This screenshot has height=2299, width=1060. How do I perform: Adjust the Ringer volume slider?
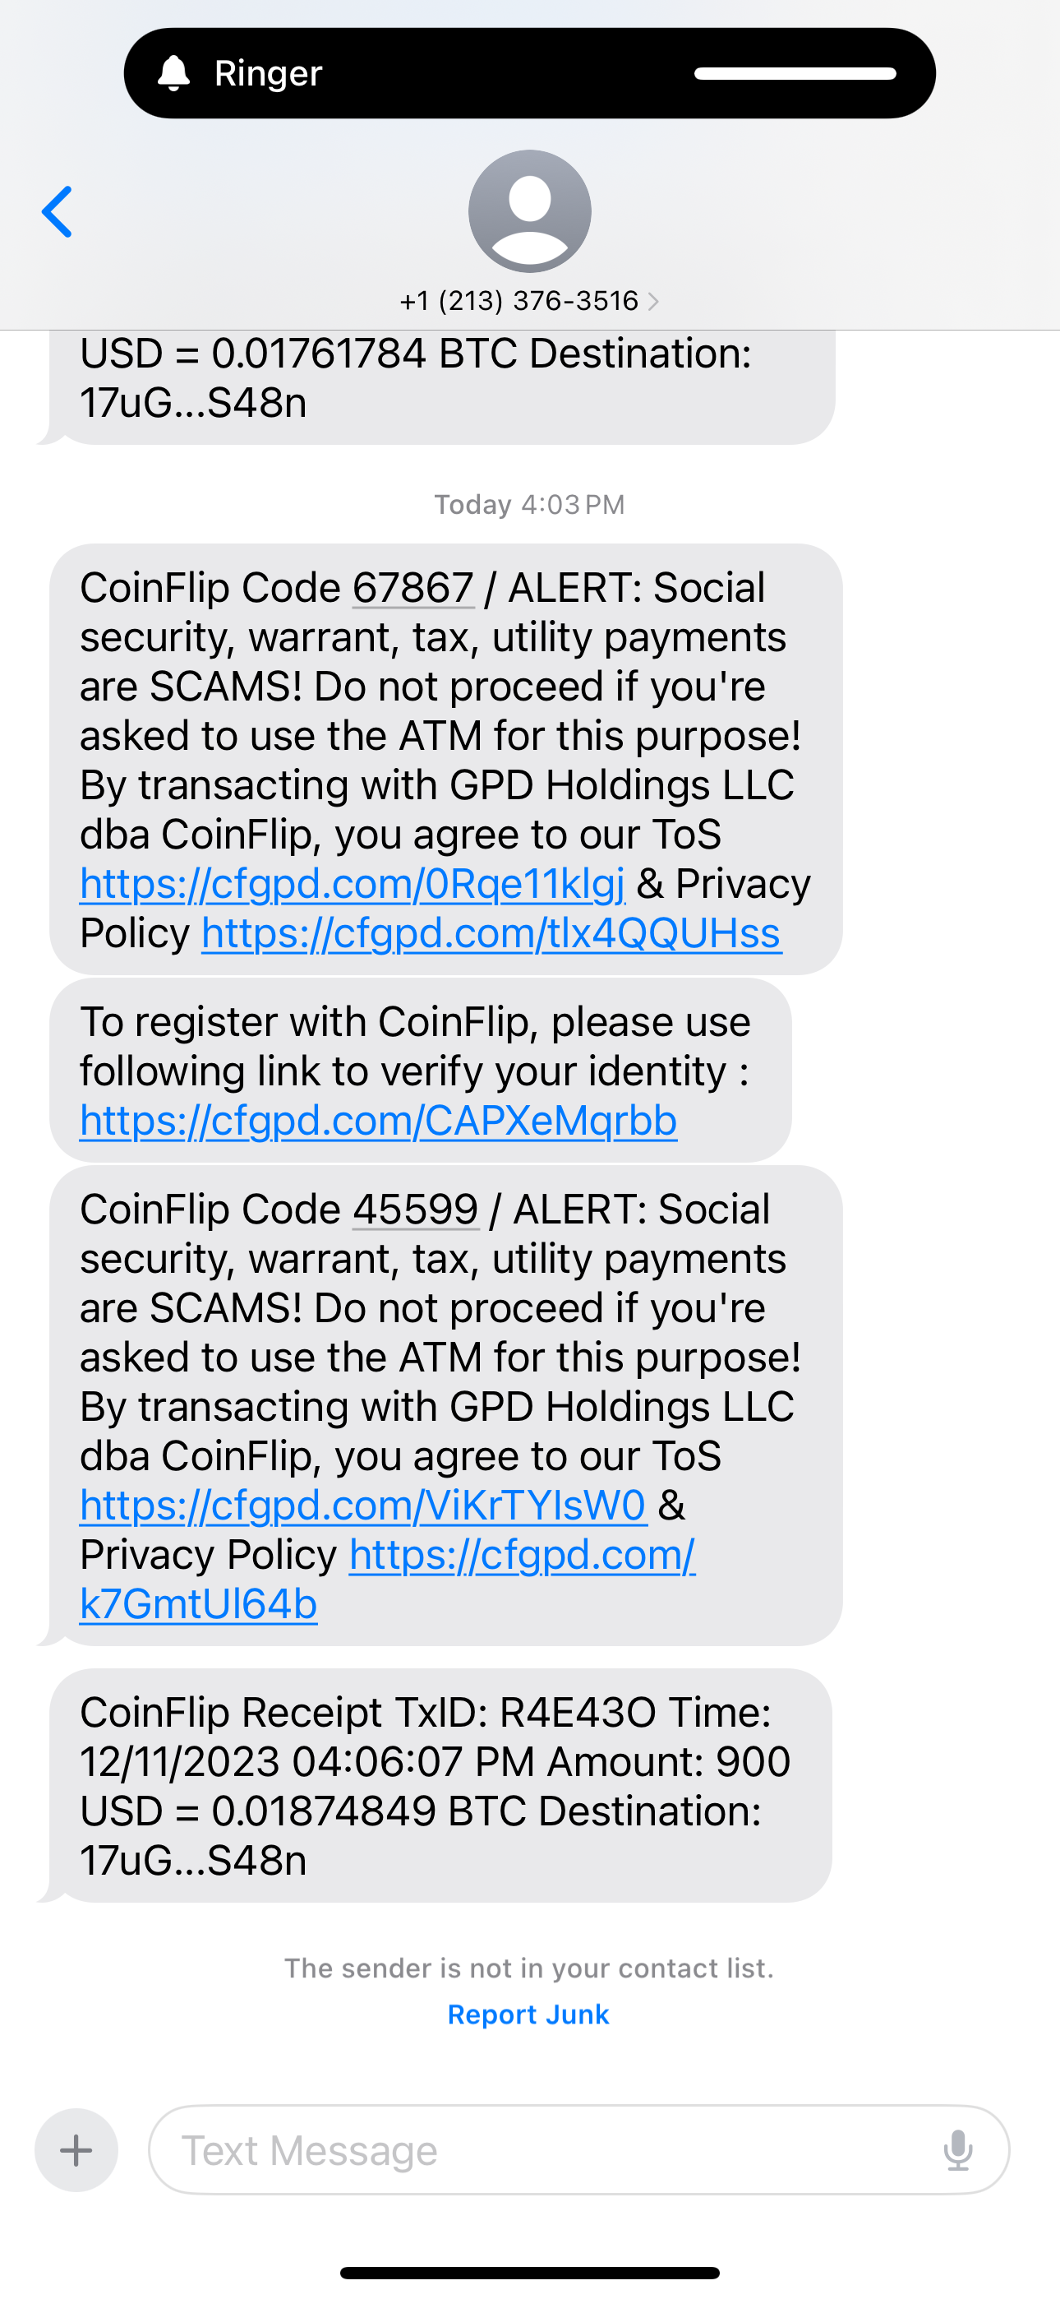(794, 73)
